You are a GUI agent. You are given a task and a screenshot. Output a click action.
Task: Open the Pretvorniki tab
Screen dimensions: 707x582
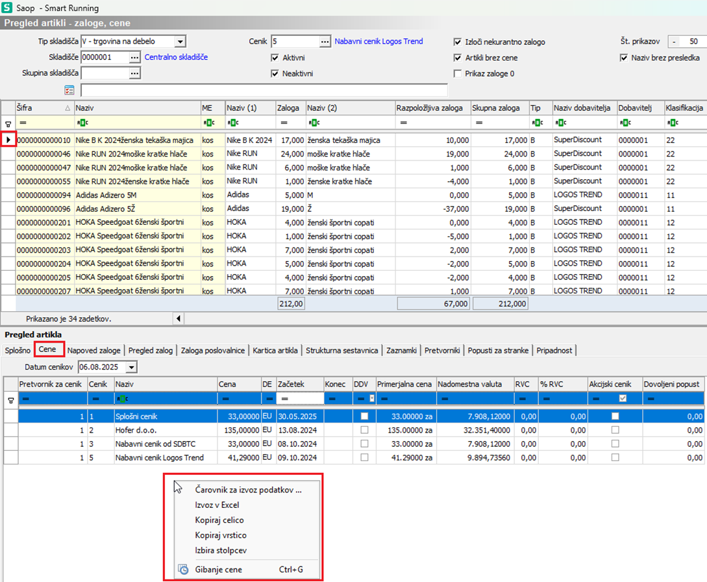[x=442, y=351]
